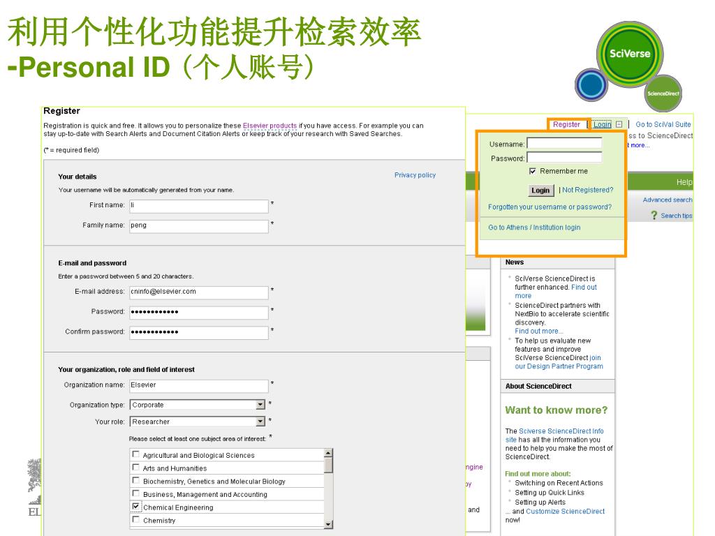Click subject list scroll down arrow
The image size is (715, 536).
(x=328, y=525)
